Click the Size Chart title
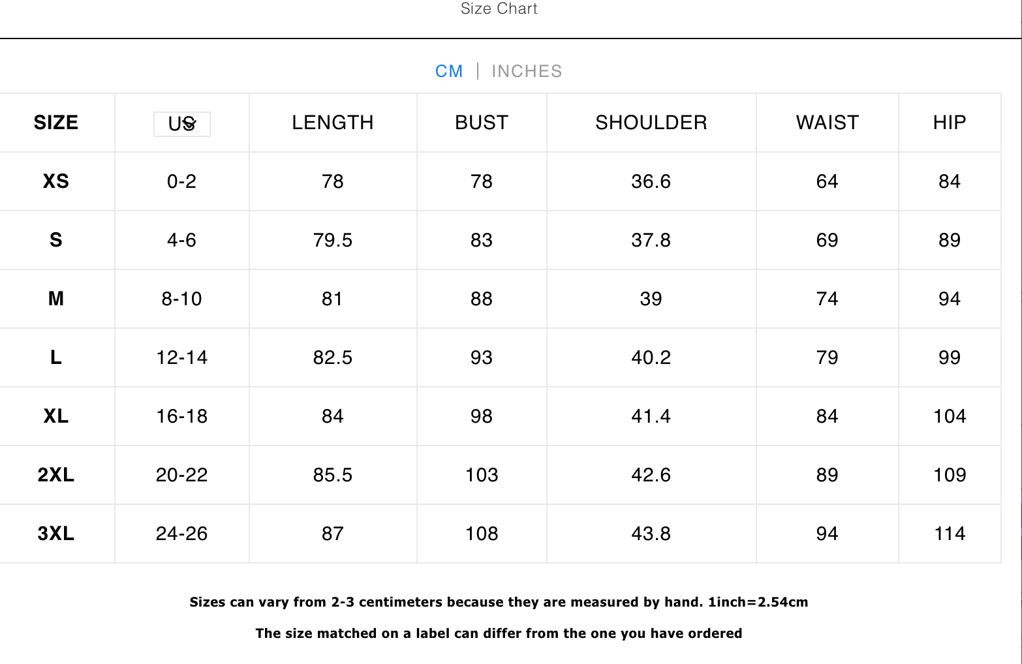Image resolution: width=1022 pixels, height=664 pixels. (499, 9)
